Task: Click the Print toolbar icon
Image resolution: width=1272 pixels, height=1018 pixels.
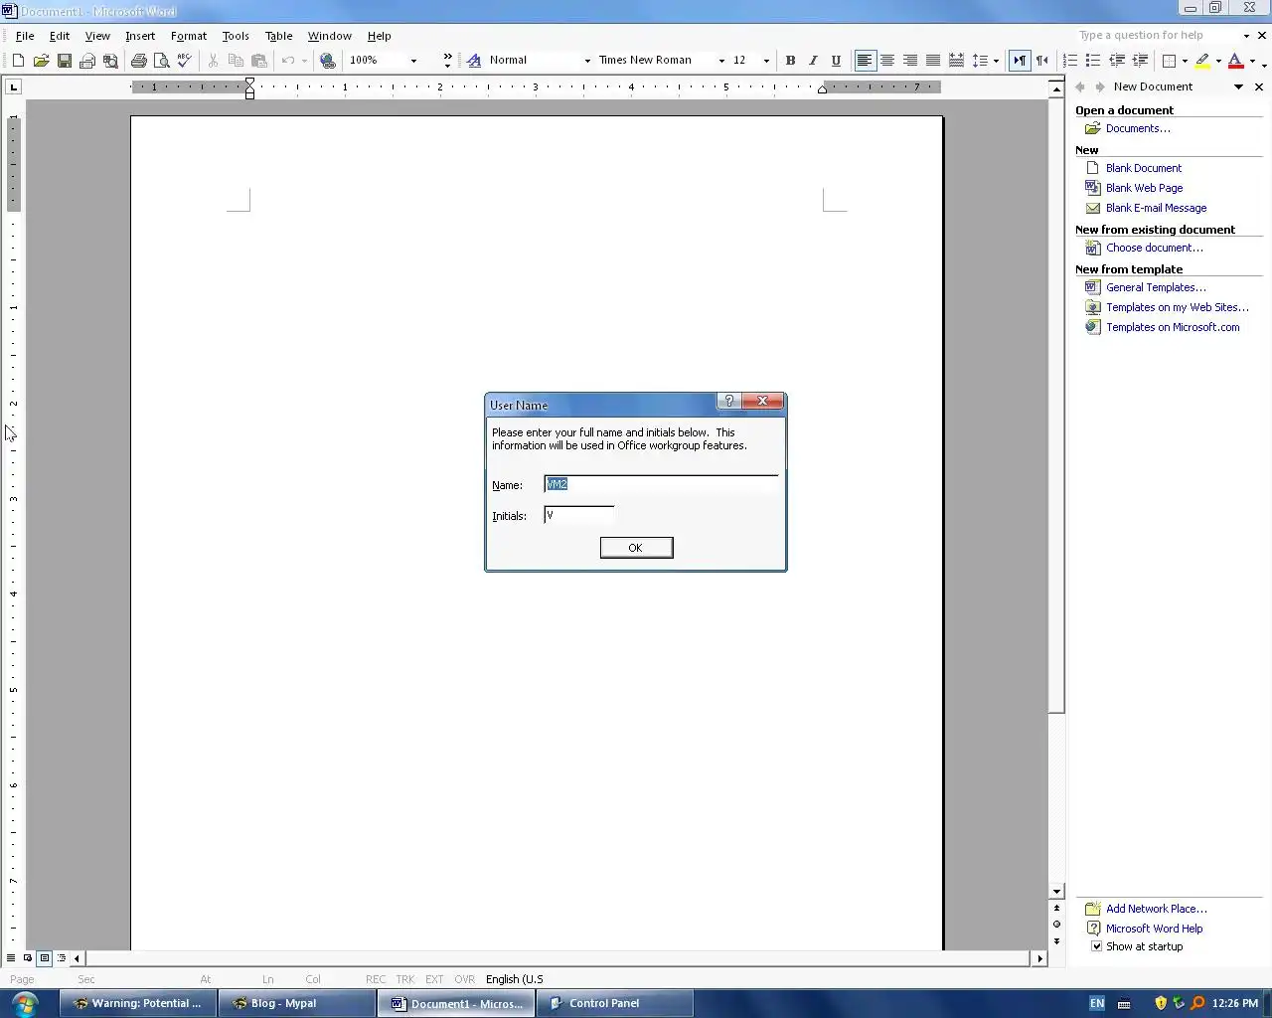Action: tap(138, 61)
